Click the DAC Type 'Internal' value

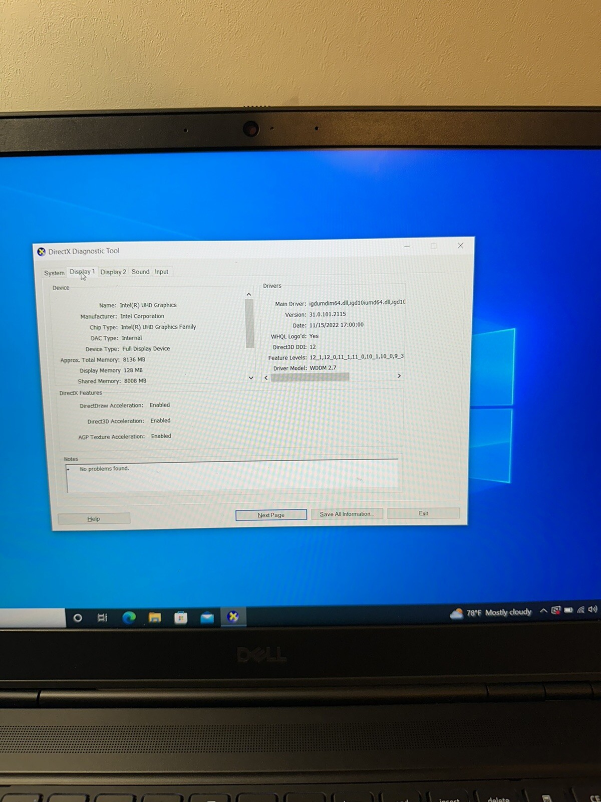(x=132, y=338)
